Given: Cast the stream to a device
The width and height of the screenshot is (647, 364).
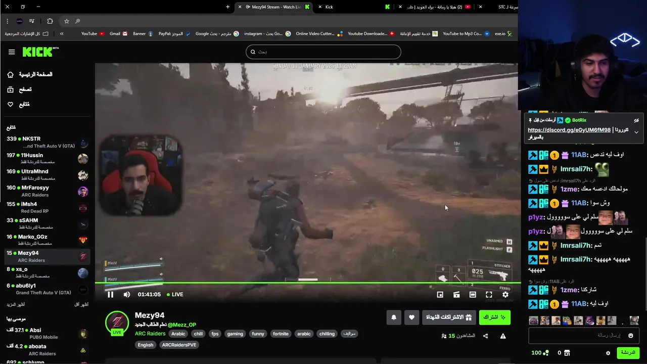Looking at the screenshot, I should click(x=456, y=294).
